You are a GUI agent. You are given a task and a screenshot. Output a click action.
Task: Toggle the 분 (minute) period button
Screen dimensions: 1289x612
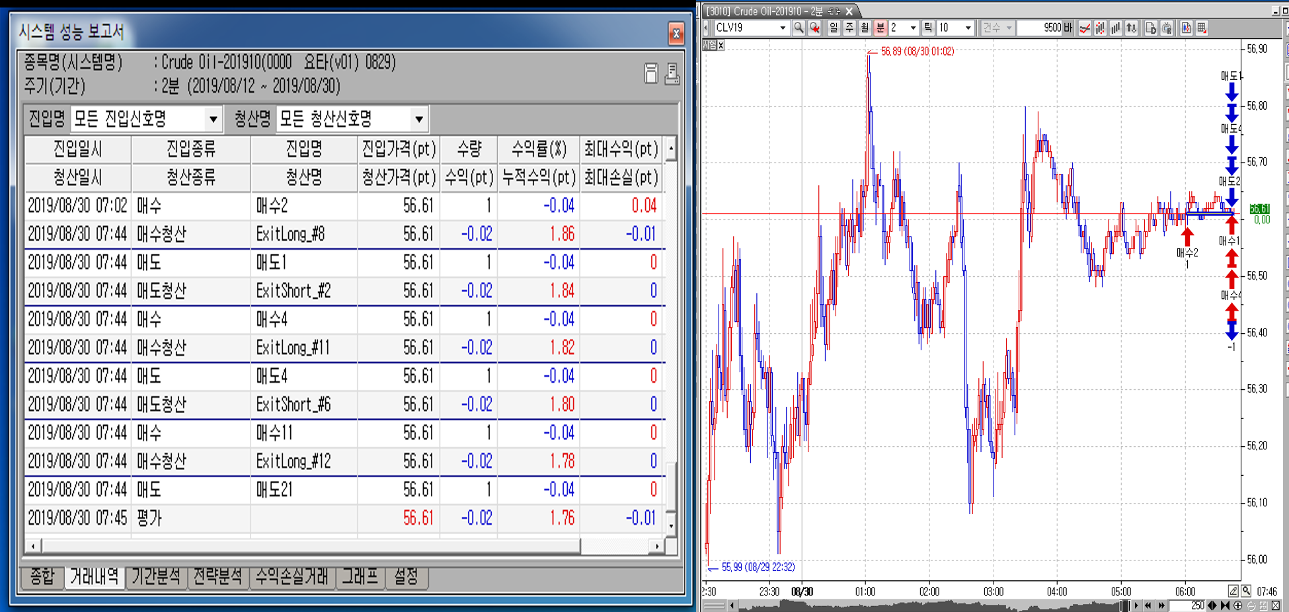880,28
